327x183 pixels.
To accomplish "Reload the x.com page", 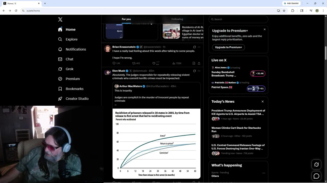I will point(16,11).
